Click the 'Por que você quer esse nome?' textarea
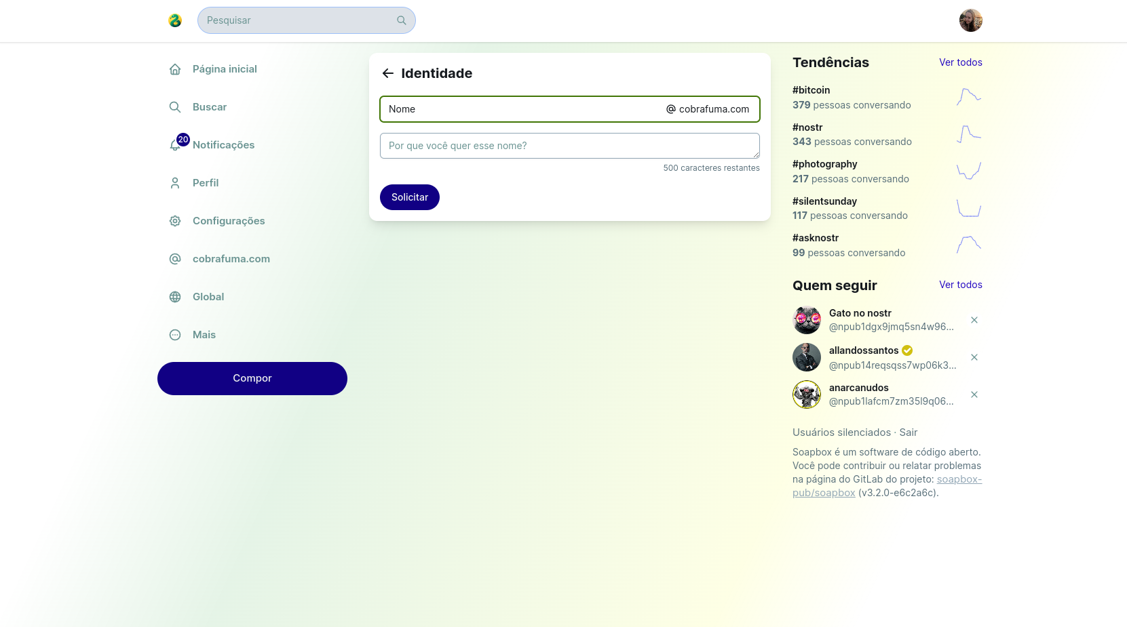 (x=569, y=146)
